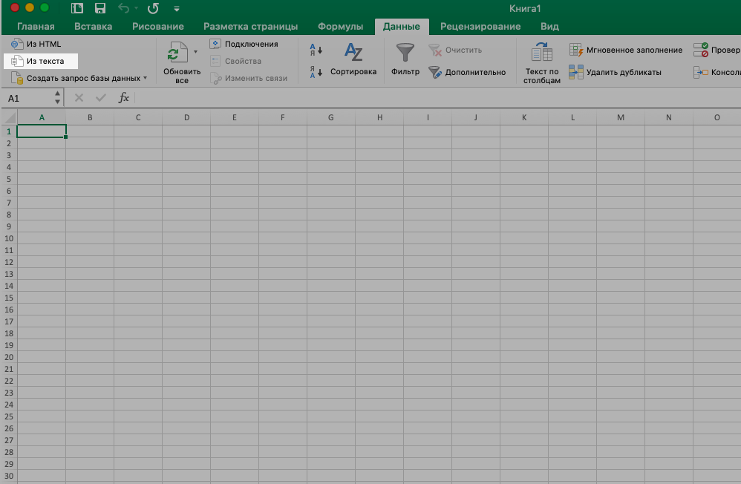Open the customize quick access toolbar menu
The height and width of the screenshot is (484, 741).
176,8
